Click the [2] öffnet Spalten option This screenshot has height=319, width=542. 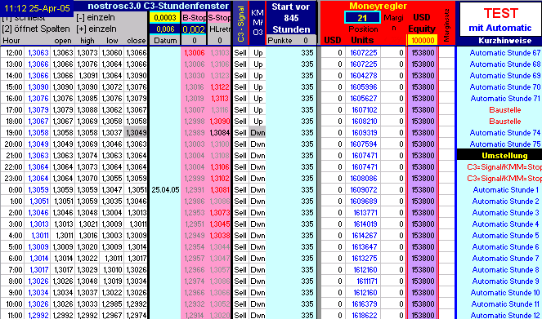click(36, 29)
